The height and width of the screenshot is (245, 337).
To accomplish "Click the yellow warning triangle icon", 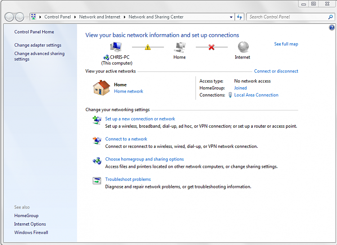I will point(148,47).
